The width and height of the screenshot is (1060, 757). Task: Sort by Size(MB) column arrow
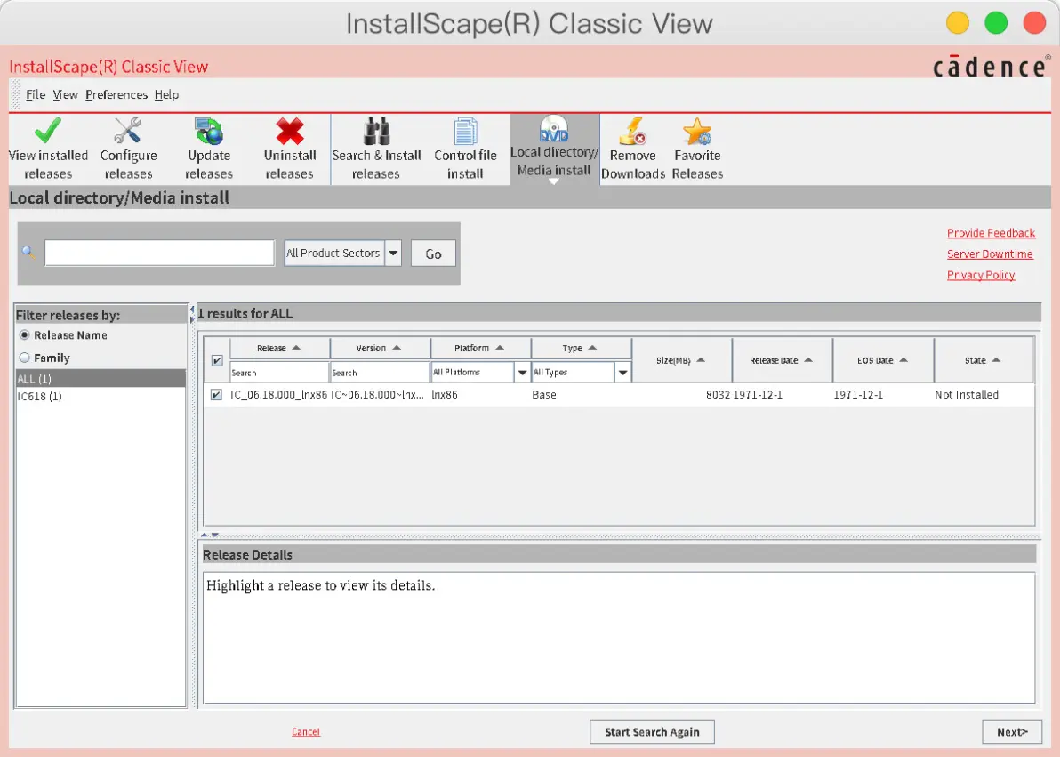tap(701, 360)
